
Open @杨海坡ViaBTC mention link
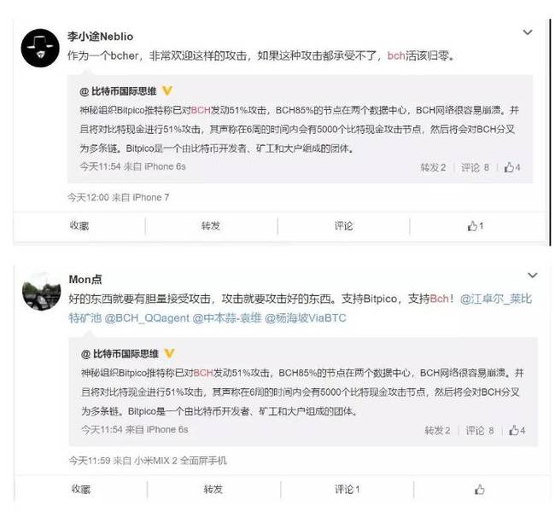(306, 318)
